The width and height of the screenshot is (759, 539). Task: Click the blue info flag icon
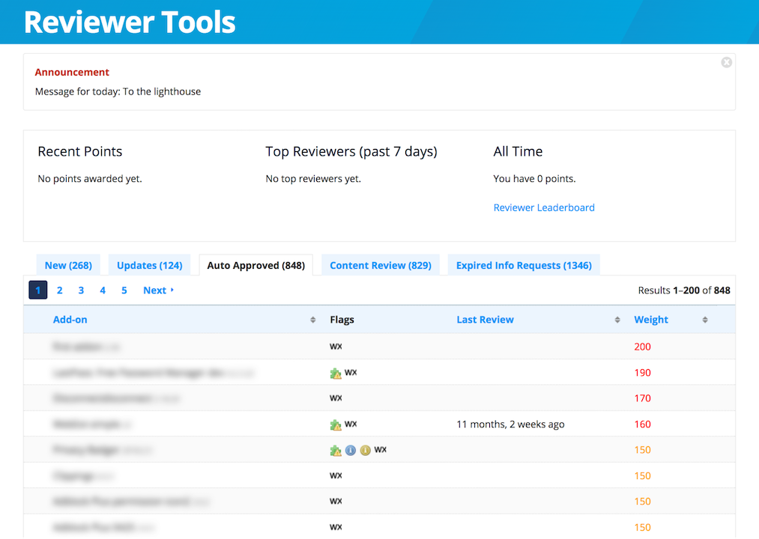click(x=350, y=451)
